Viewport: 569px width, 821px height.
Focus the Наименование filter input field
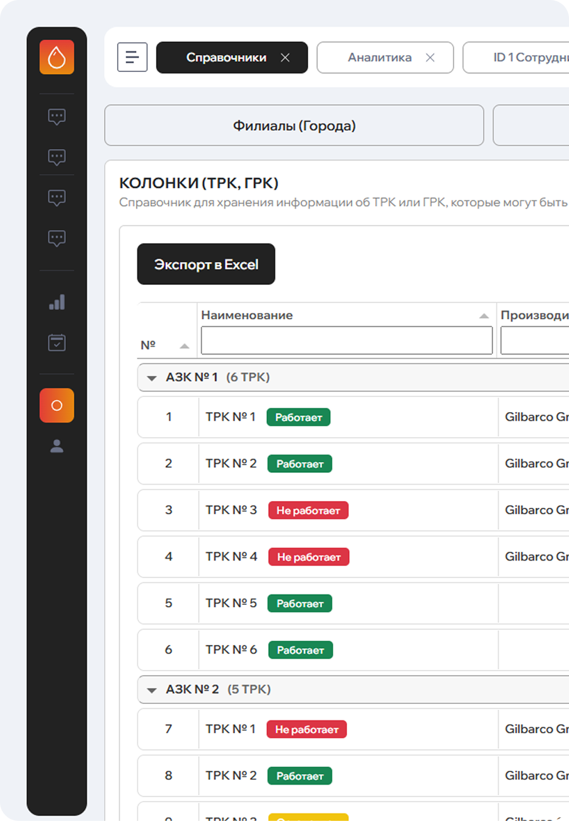point(347,341)
